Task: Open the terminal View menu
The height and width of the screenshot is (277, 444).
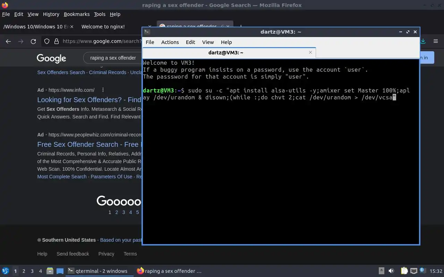Action: click(208, 42)
